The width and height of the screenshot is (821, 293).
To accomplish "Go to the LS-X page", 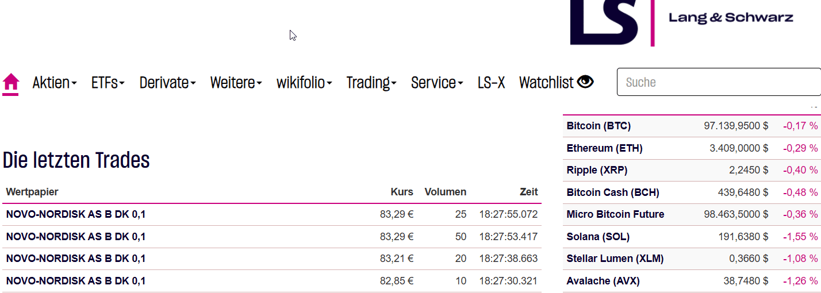I will pyautogui.click(x=491, y=83).
